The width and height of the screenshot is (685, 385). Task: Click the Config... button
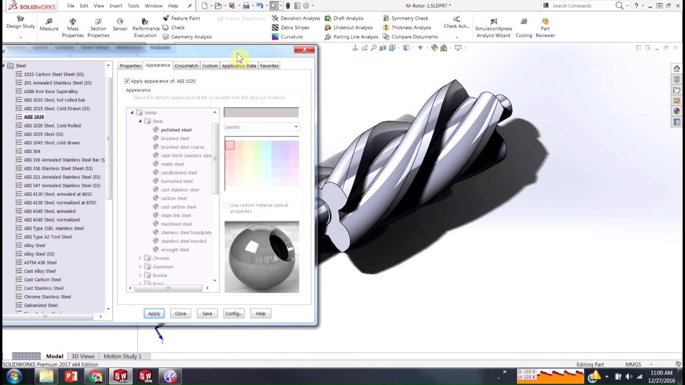tap(234, 313)
